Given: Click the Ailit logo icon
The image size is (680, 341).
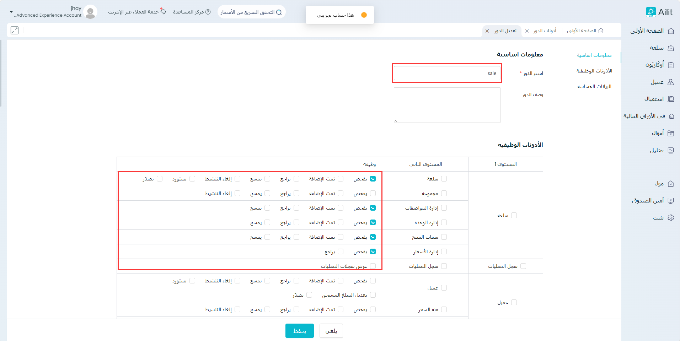Looking at the screenshot, I should pyautogui.click(x=651, y=12).
